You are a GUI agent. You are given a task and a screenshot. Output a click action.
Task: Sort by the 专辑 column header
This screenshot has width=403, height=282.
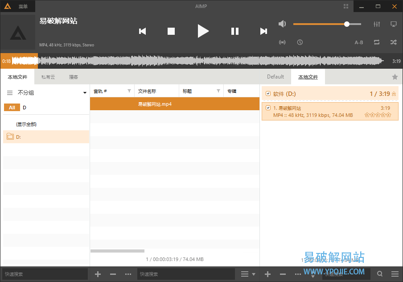point(241,91)
